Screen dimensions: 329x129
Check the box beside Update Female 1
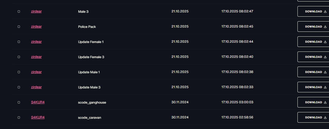pos(19,42)
